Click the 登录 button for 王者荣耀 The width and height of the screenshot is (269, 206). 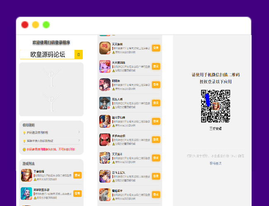click(77, 175)
